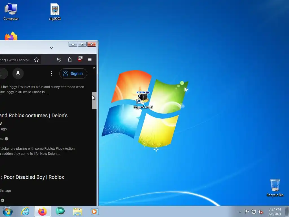
Task: Open the video titled Roblox costumes Deion's
Action: [34, 119]
